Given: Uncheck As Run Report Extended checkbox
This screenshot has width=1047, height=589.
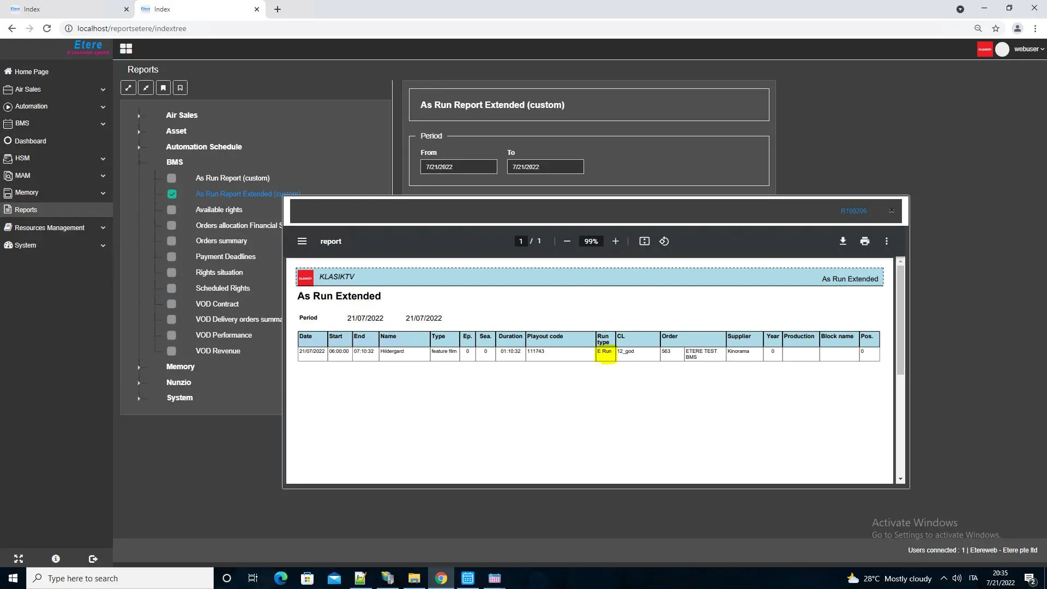Looking at the screenshot, I should click(x=172, y=194).
